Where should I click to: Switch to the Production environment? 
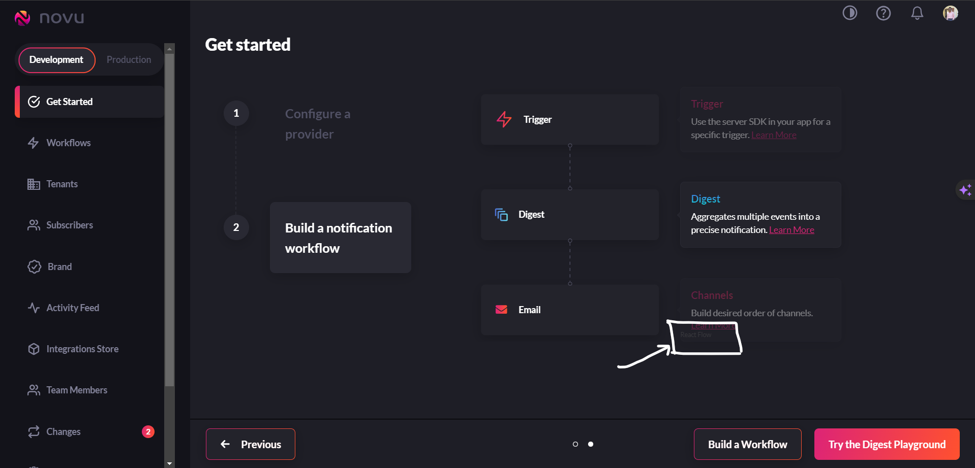click(128, 59)
